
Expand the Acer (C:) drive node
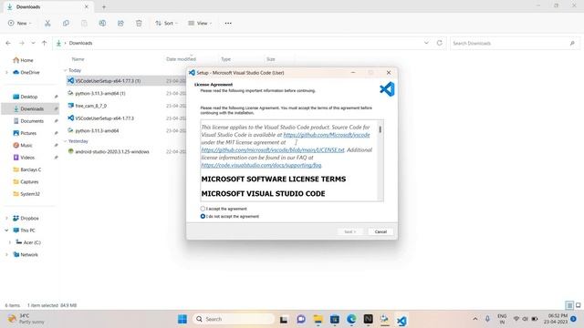10,242
